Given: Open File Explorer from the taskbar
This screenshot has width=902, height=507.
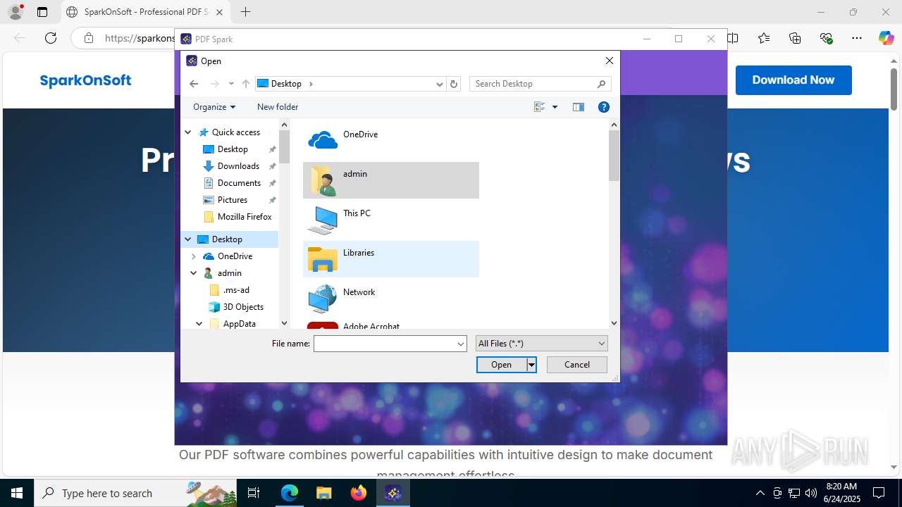Looking at the screenshot, I should click(x=323, y=493).
